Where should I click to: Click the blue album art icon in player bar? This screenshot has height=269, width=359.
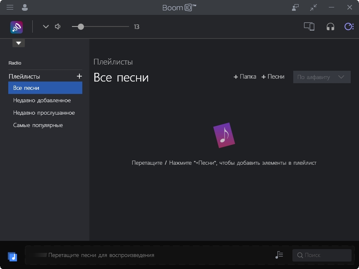(x=12, y=257)
